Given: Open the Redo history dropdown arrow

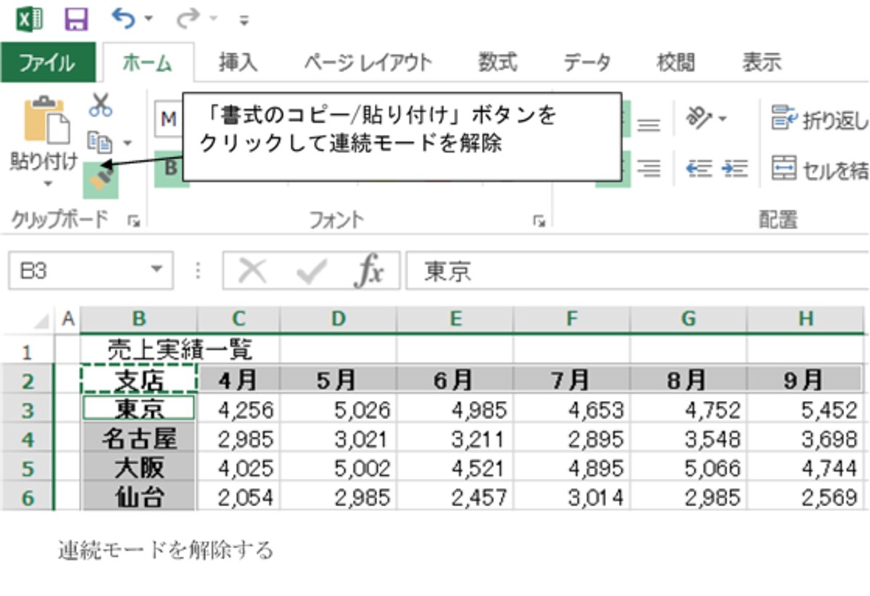Looking at the screenshot, I should tap(212, 19).
